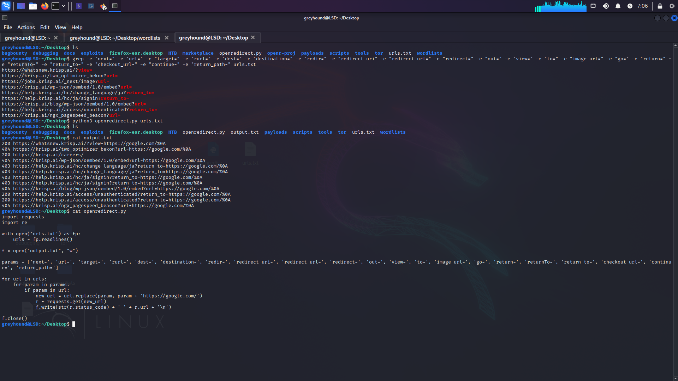Click the f = open("output.txt", "w") line
The height and width of the screenshot is (381, 678).
pyautogui.click(x=40, y=251)
